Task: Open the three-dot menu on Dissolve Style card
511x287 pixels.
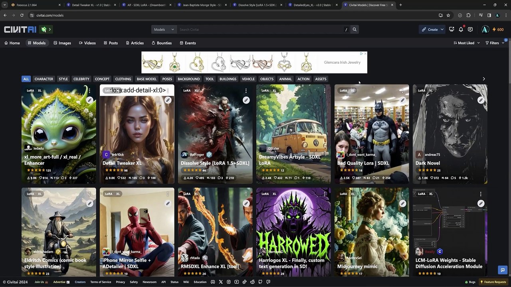Action: coord(246,90)
